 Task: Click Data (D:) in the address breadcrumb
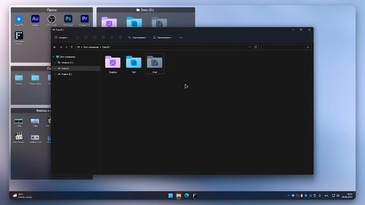pyautogui.click(x=106, y=47)
